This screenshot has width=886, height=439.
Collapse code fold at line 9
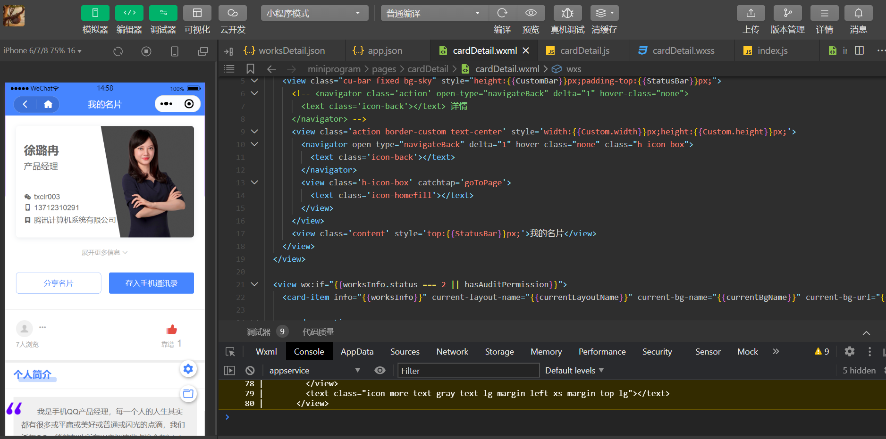254,132
